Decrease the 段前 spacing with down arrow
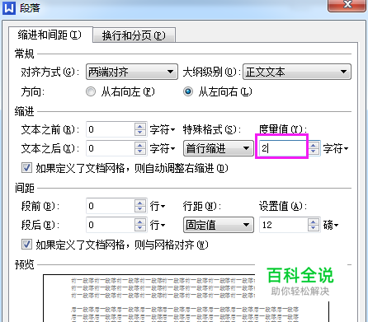The width and height of the screenshot is (368, 322). coord(140,209)
